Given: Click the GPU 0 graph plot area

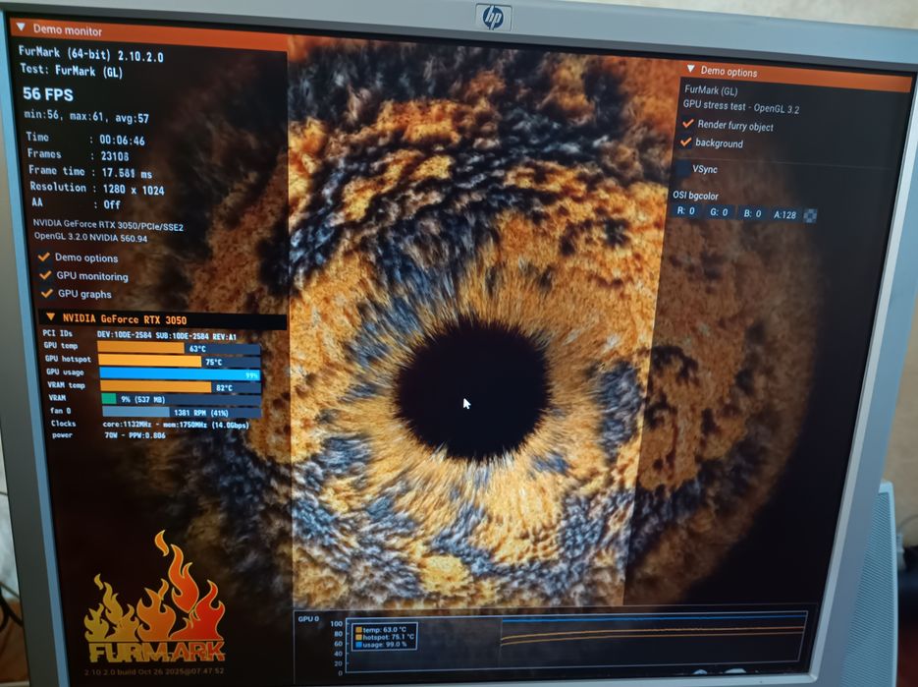Looking at the screenshot, I should click(x=576, y=644).
